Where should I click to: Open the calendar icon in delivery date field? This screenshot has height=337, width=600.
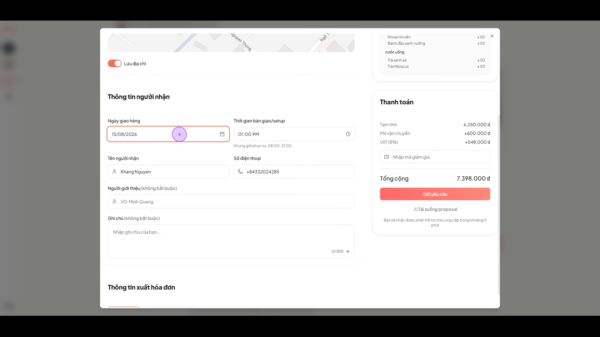point(222,134)
